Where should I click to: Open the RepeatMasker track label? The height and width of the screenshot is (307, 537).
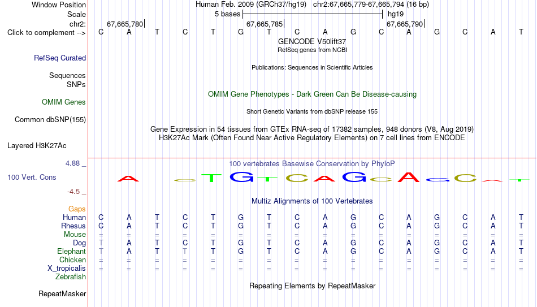click(x=62, y=293)
